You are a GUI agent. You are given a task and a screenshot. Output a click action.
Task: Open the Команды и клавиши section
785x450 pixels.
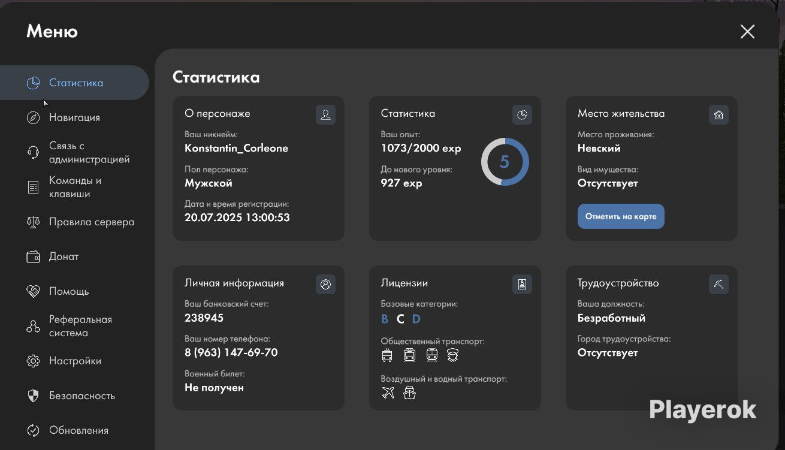pyautogui.click(x=74, y=187)
